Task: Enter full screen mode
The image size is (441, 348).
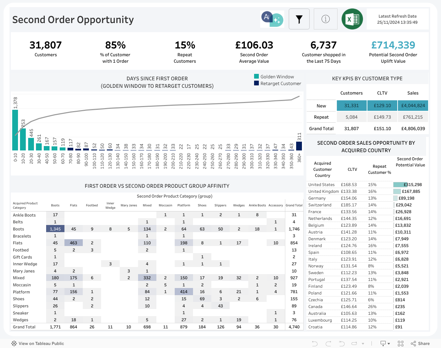Action: point(400,344)
